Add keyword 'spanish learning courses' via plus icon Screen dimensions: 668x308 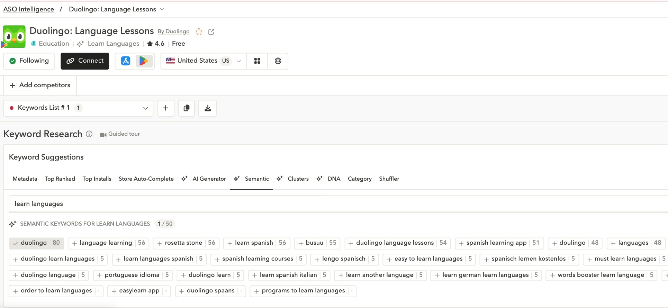tap(217, 259)
